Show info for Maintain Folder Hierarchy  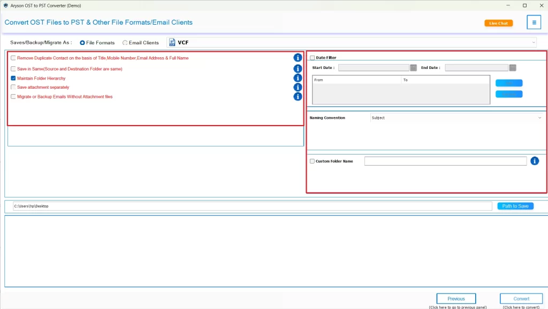[x=298, y=78]
